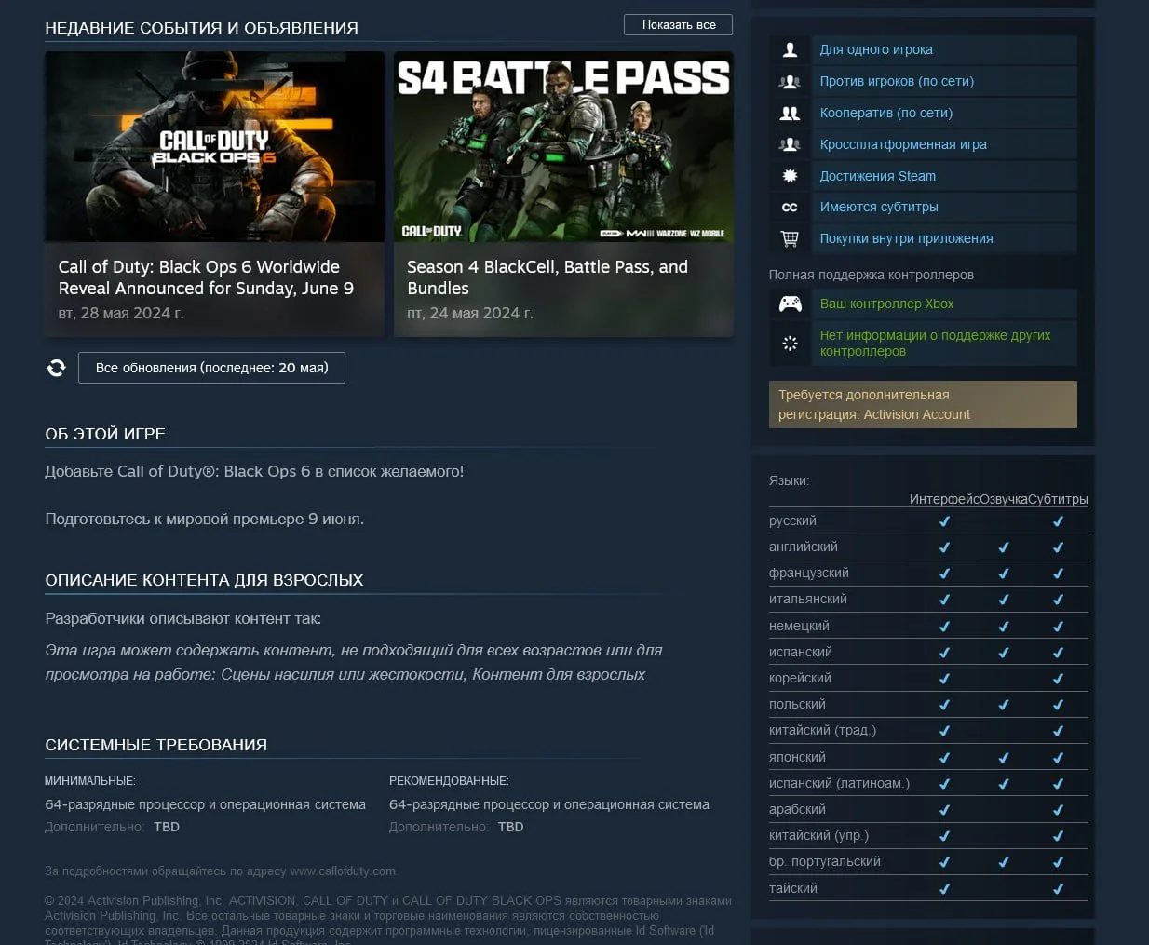Open 'Black Ops 6 Worldwide Reveal' news title

tap(206, 277)
